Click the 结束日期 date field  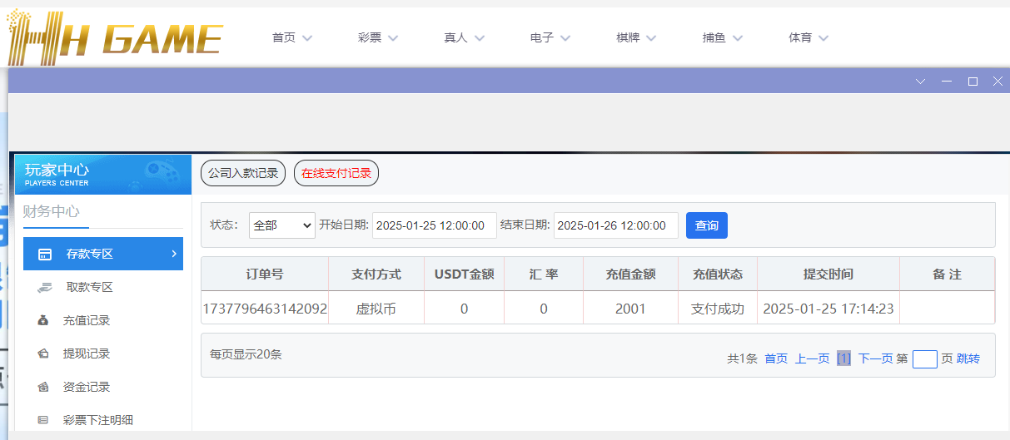click(x=615, y=225)
